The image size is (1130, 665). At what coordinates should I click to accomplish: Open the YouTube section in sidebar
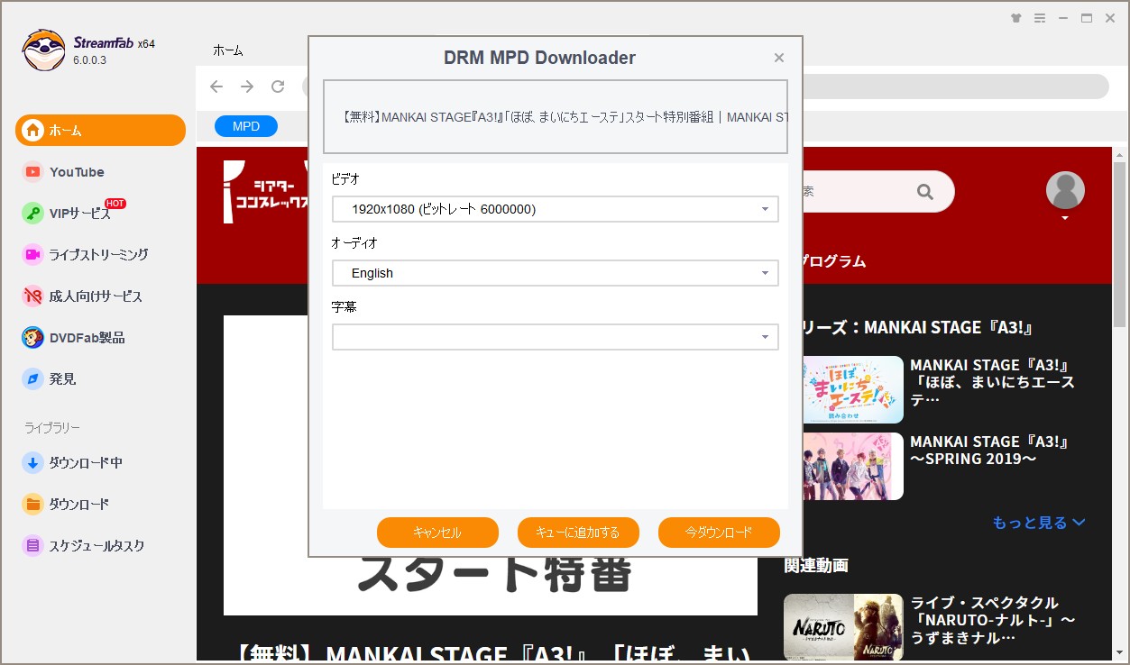[77, 171]
